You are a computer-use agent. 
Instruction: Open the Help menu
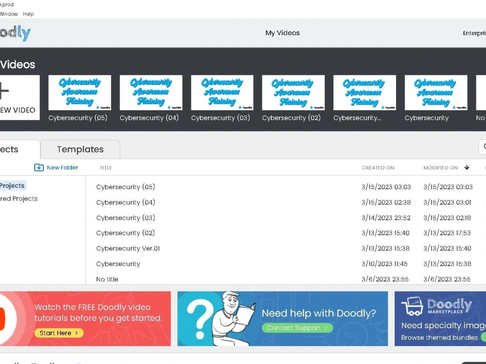tap(28, 14)
